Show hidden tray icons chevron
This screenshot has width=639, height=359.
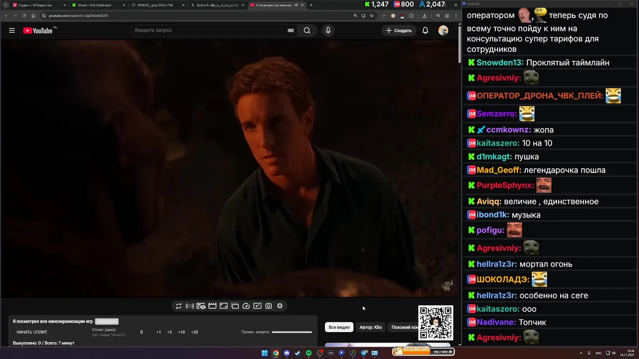tap(582, 353)
